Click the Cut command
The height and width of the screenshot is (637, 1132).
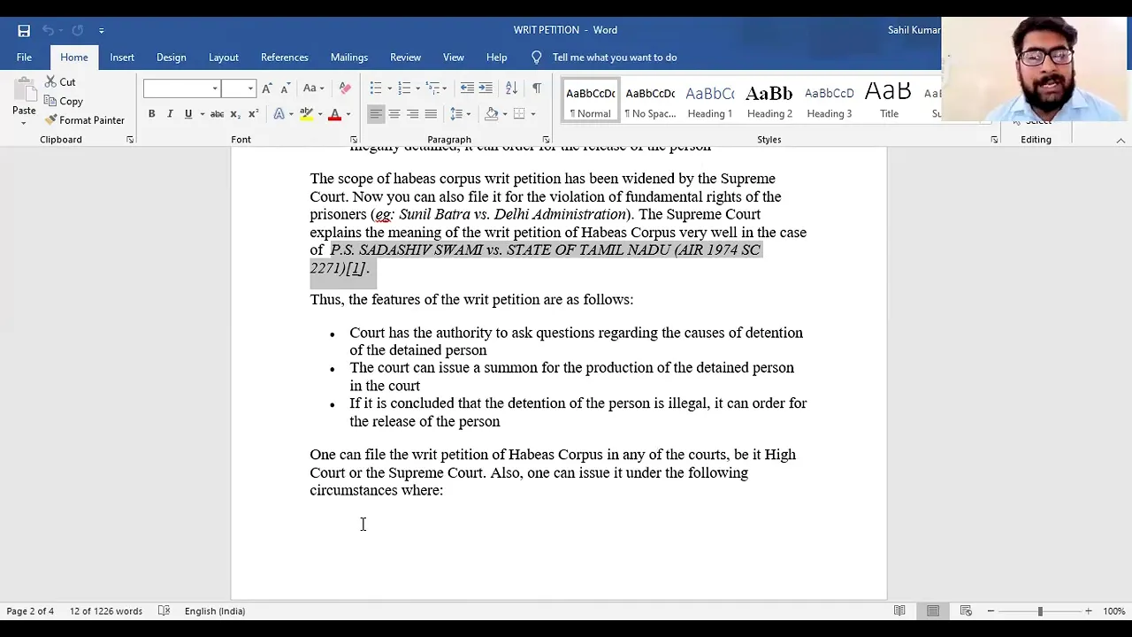60,81
